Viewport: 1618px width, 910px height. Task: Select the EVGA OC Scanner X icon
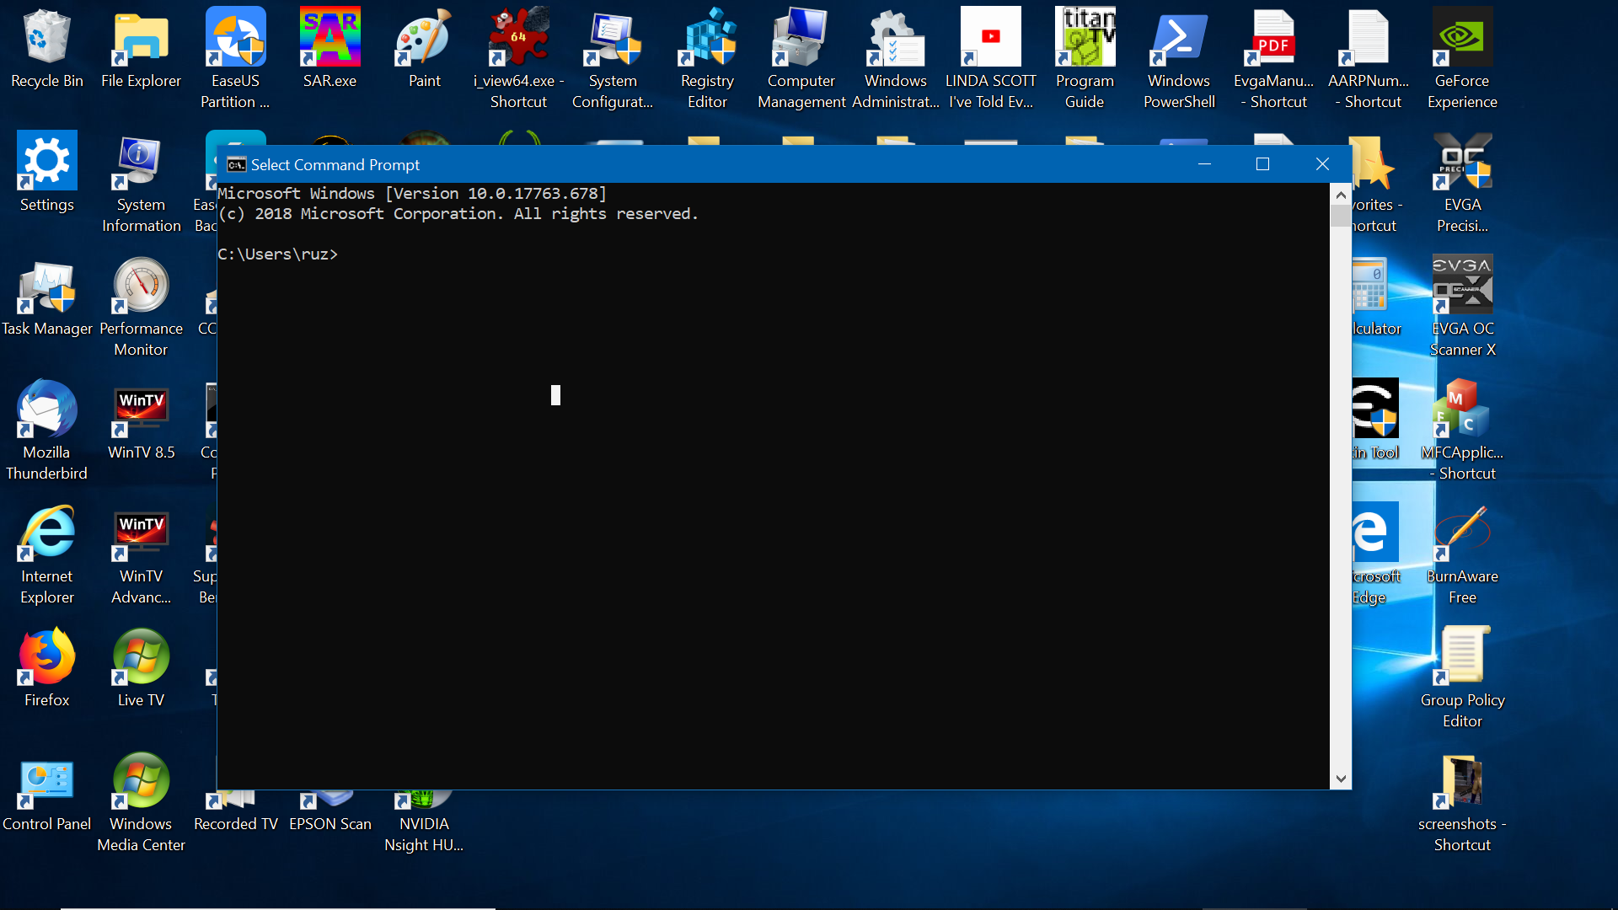tap(1462, 286)
